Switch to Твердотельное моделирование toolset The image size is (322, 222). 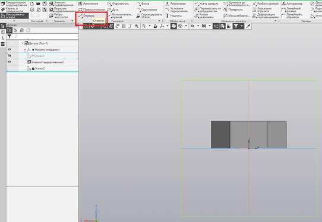14,4
